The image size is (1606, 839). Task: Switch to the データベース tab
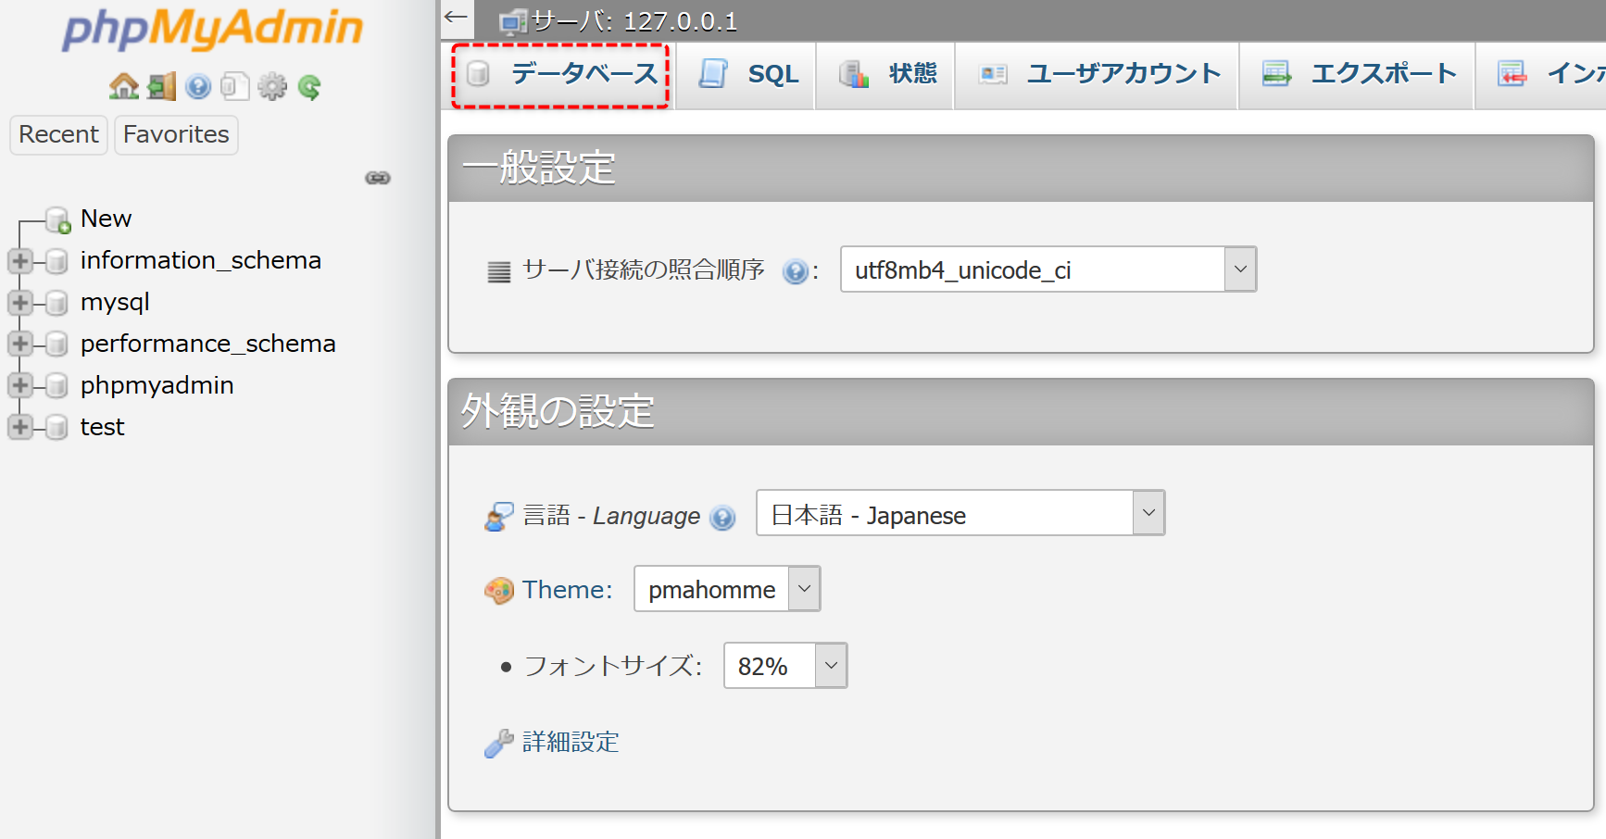(x=560, y=75)
